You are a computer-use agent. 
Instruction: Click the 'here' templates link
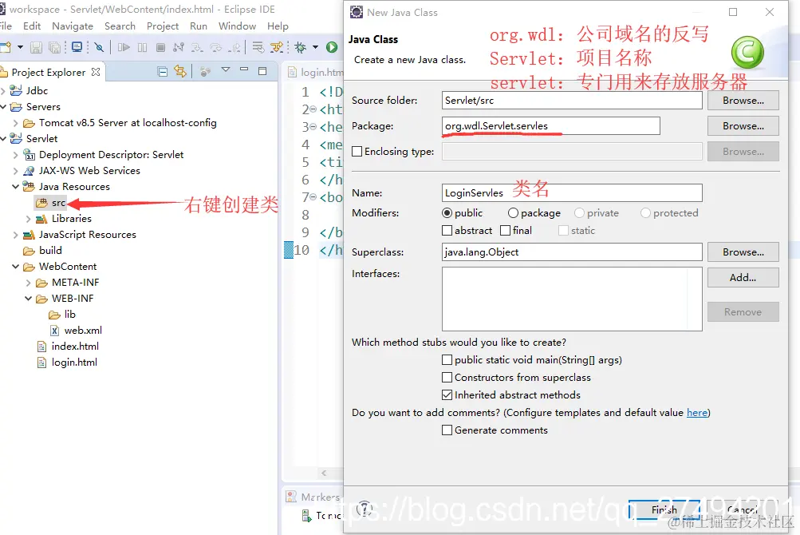click(x=697, y=412)
